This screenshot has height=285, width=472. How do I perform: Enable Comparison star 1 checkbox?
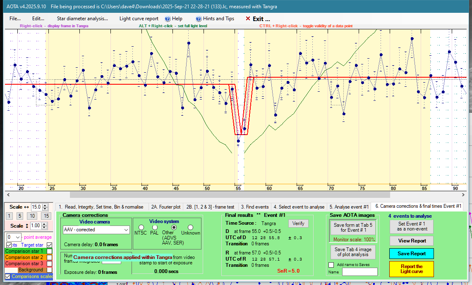(x=49, y=251)
